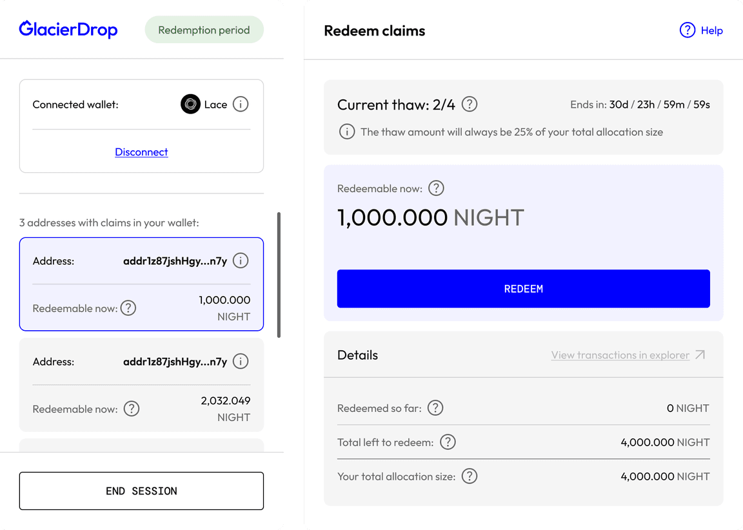The height and width of the screenshot is (530, 743).
Task: Click the Redemption period badge
Action: [204, 30]
